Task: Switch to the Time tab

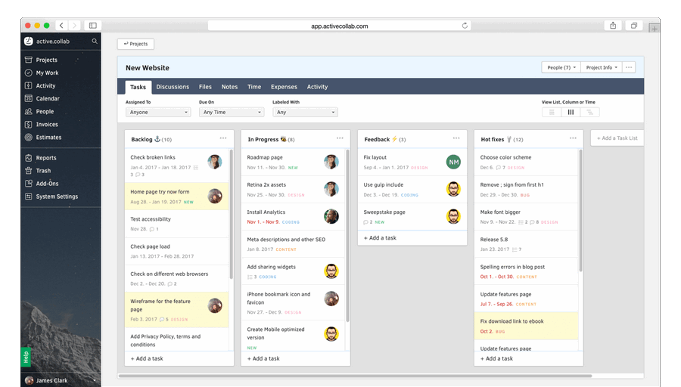Action: click(x=254, y=87)
